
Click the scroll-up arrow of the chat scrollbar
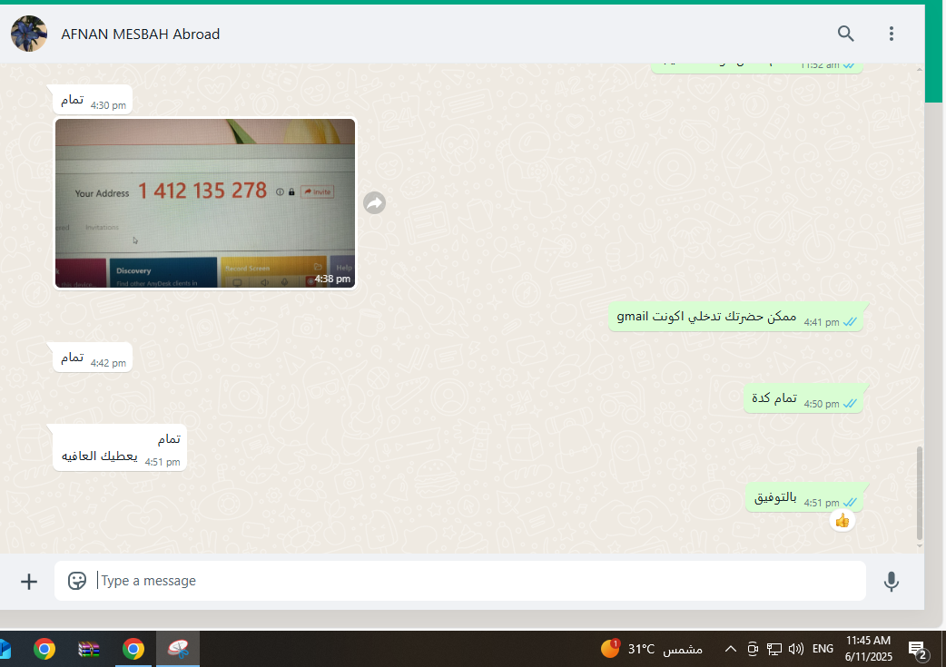[x=920, y=69]
